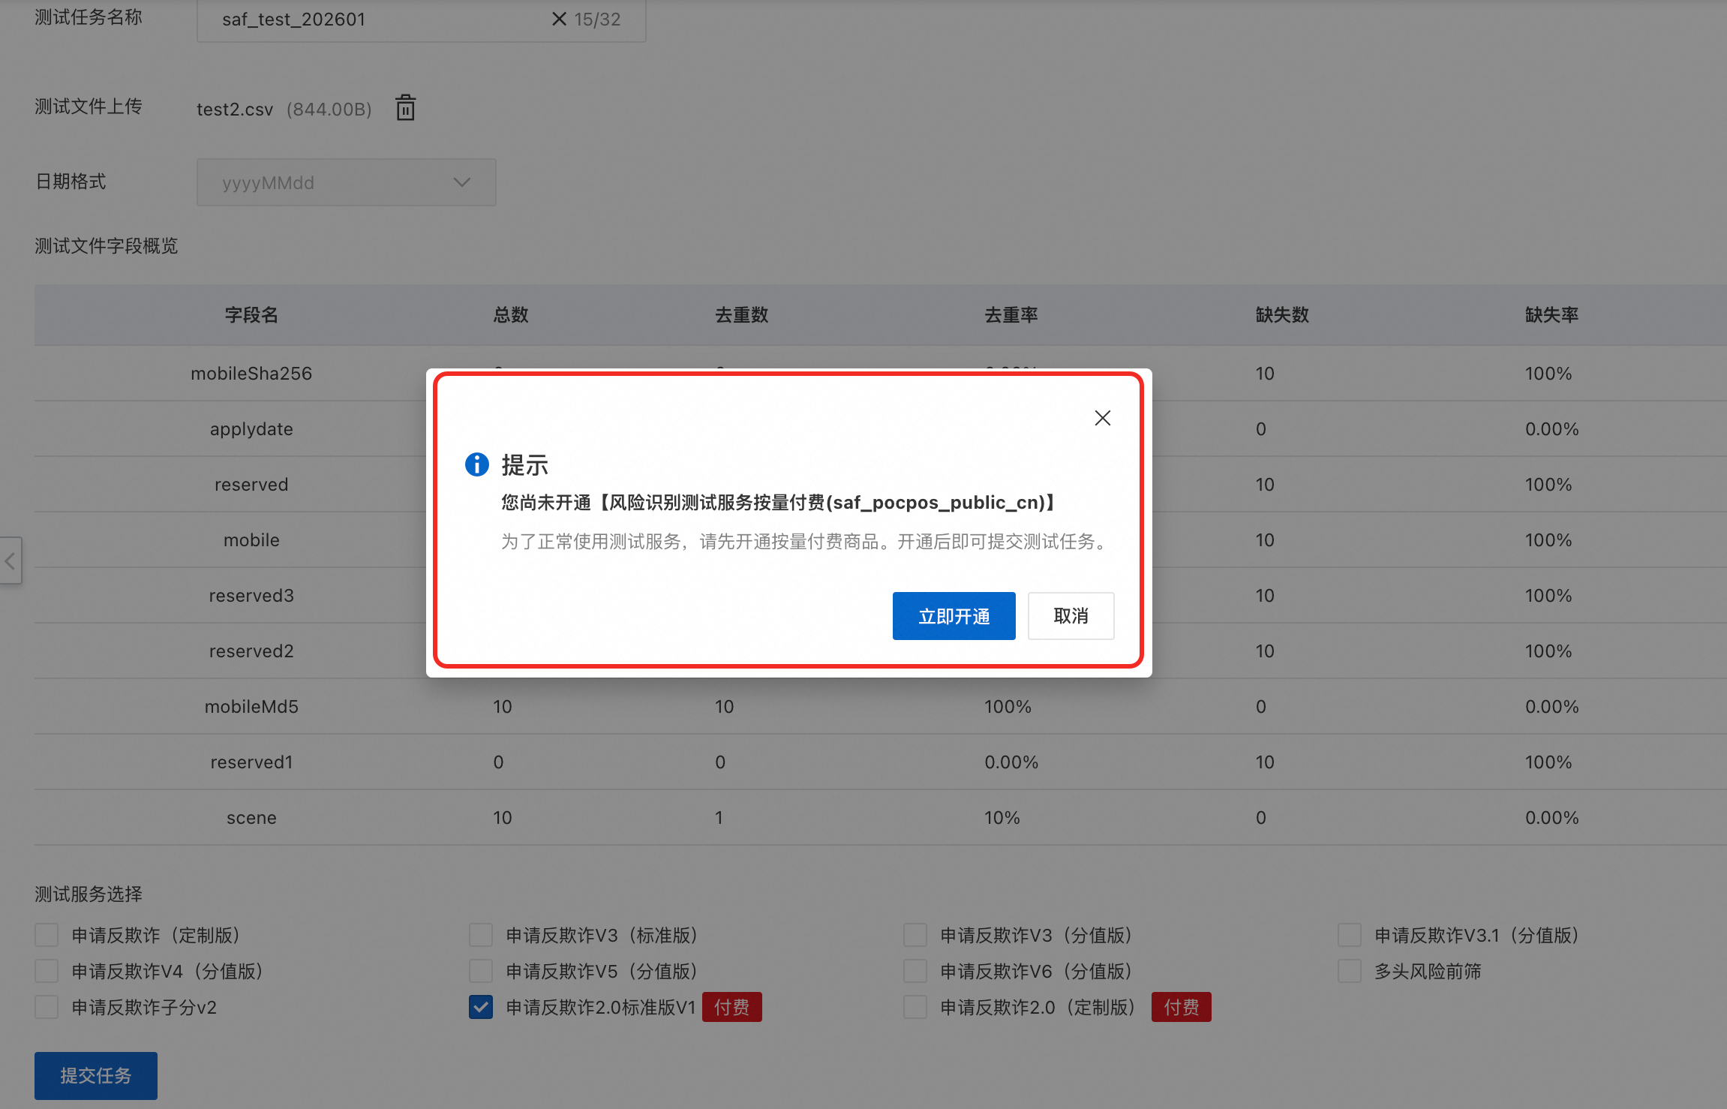Click the 付费 tag beside 标准版V1
Screen dimensions: 1727x1109
pos(731,1007)
